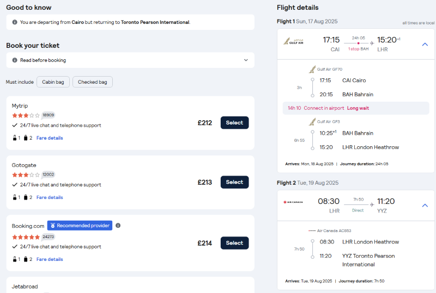Click the cabin bag icon in the Booking.com card
The image size is (436, 293).
pos(15,259)
